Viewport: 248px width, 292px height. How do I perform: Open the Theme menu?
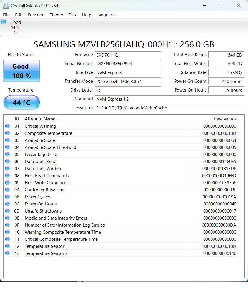click(x=56, y=15)
